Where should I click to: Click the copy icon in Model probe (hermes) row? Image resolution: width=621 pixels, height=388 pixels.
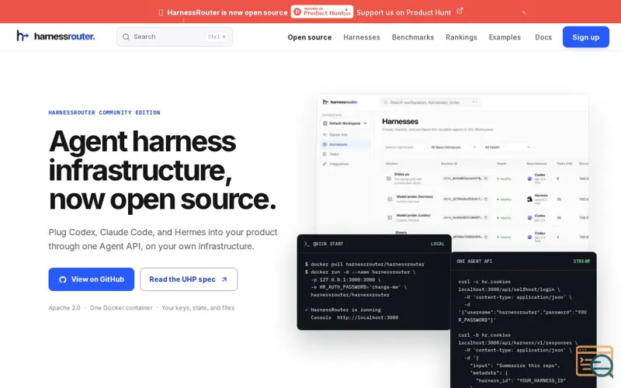(486, 199)
